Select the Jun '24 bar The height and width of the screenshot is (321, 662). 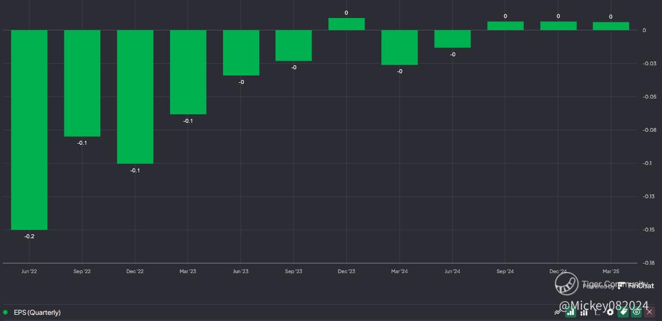(x=452, y=39)
